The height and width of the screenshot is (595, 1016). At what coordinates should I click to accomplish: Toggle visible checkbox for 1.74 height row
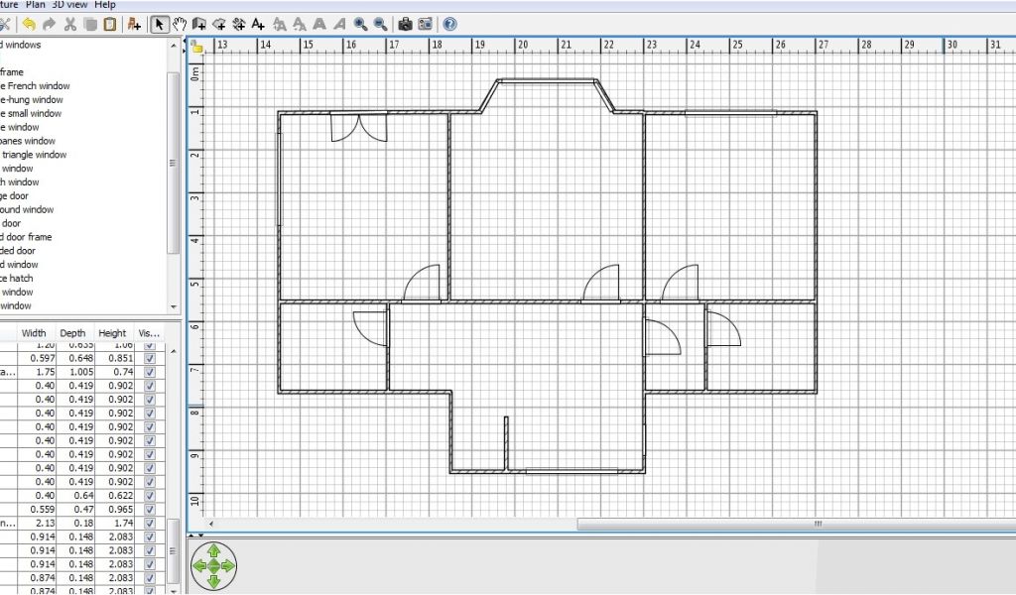click(x=150, y=523)
